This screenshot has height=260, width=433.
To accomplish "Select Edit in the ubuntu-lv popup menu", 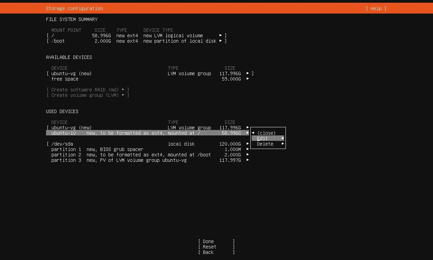I will 263,138.
